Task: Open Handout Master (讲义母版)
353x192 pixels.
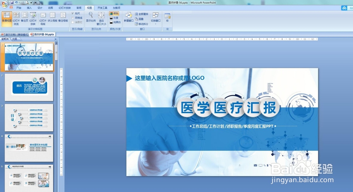Action: point(53,17)
